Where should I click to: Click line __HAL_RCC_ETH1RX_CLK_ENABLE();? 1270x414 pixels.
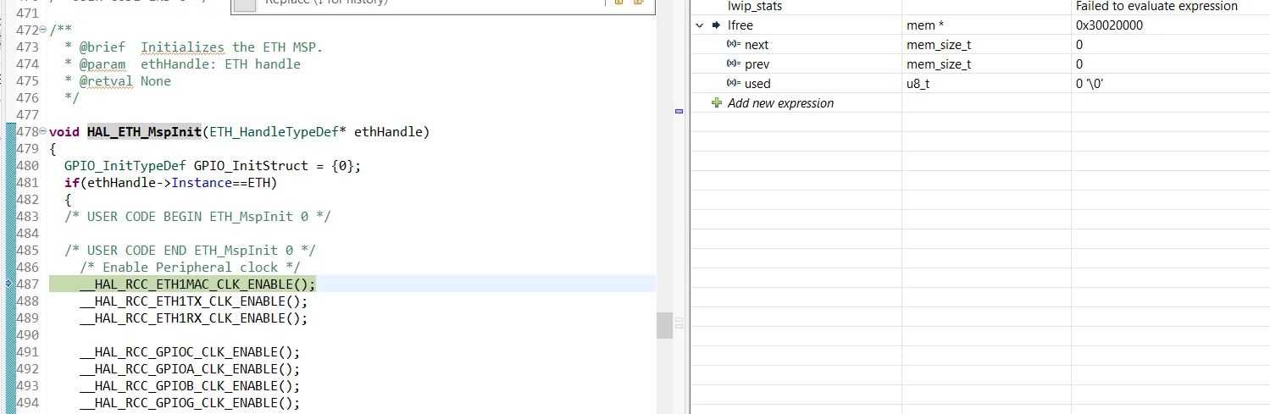(193, 317)
